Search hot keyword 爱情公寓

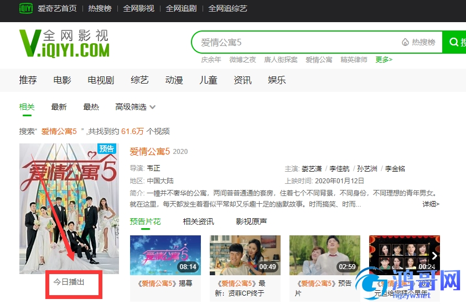click(x=319, y=60)
